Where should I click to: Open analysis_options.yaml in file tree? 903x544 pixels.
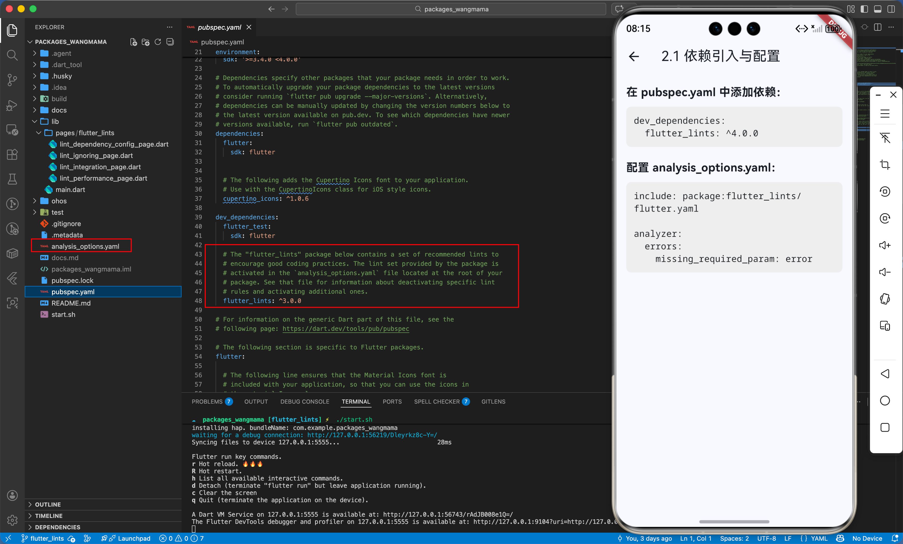85,246
